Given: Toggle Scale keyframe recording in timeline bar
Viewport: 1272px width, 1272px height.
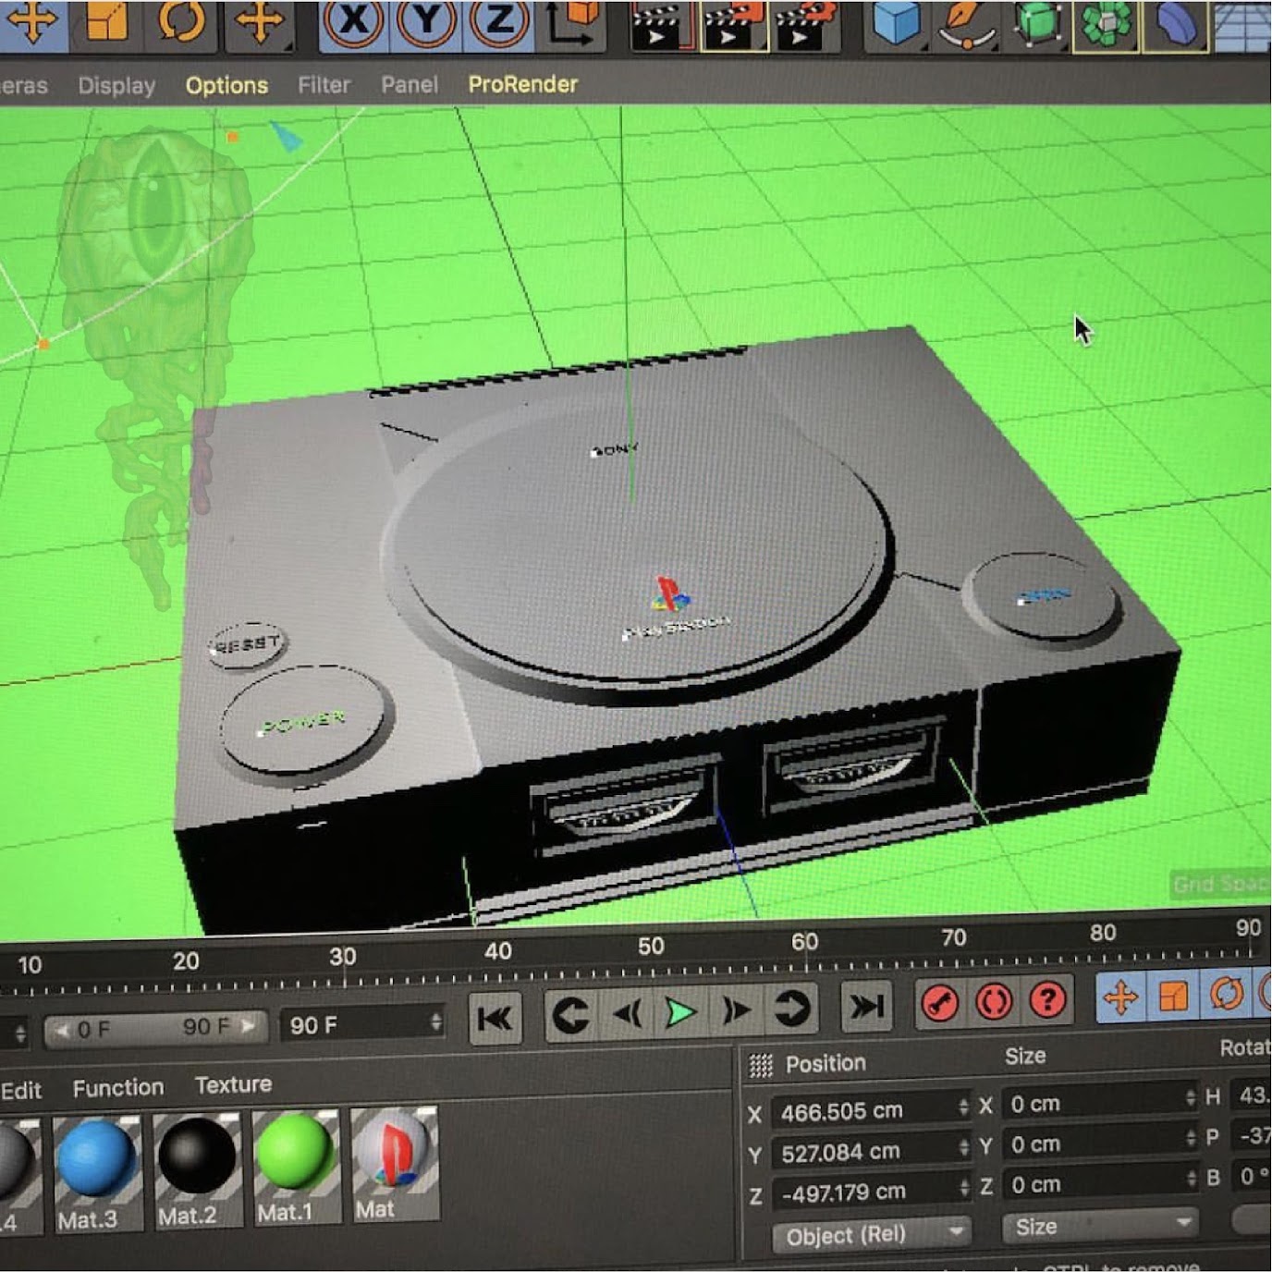Looking at the screenshot, I should click(1173, 996).
